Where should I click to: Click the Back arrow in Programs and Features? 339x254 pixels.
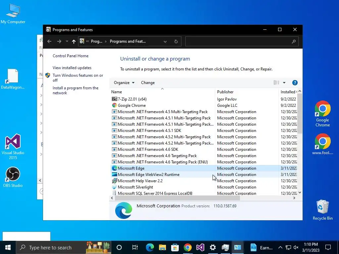click(49, 41)
